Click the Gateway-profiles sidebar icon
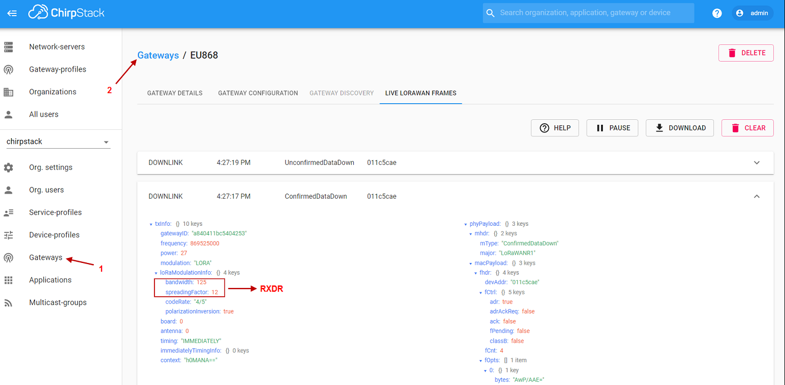This screenshot has height=385, width=785. pos(8,69)
